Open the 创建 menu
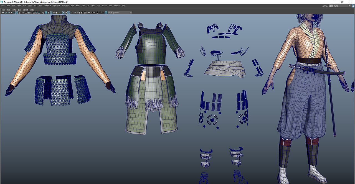355x184 pixels. click(14, 6)
